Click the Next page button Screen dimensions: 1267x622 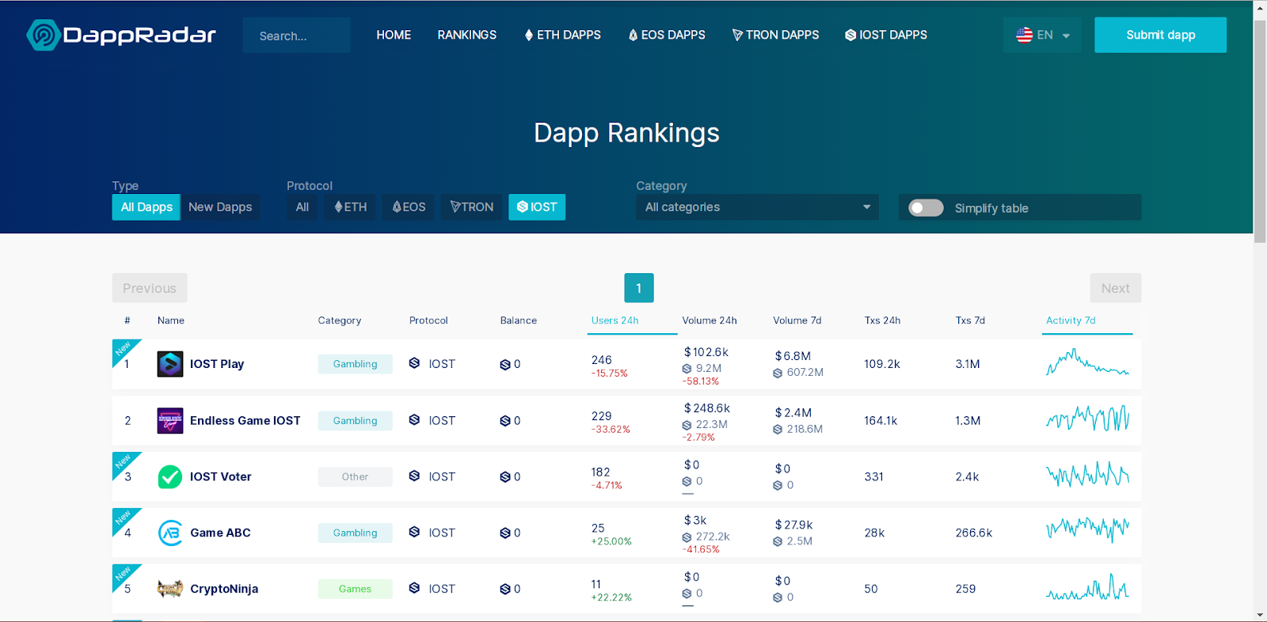1116,288
